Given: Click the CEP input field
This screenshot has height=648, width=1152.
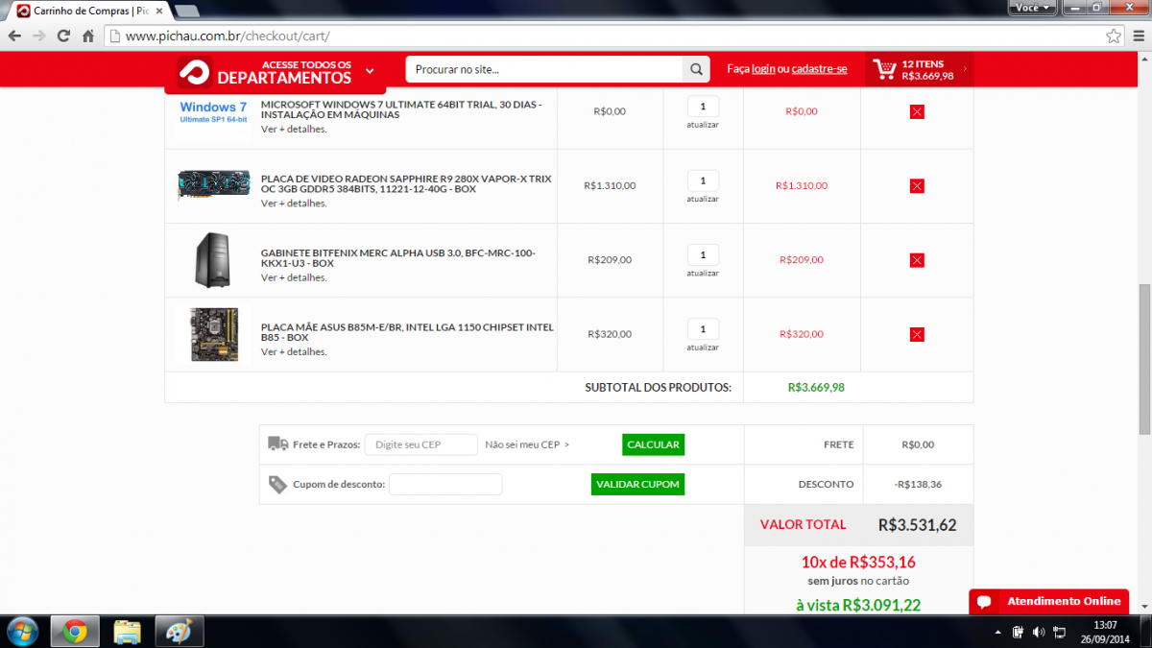Looking at the screenshot, I should pos(420,444).
